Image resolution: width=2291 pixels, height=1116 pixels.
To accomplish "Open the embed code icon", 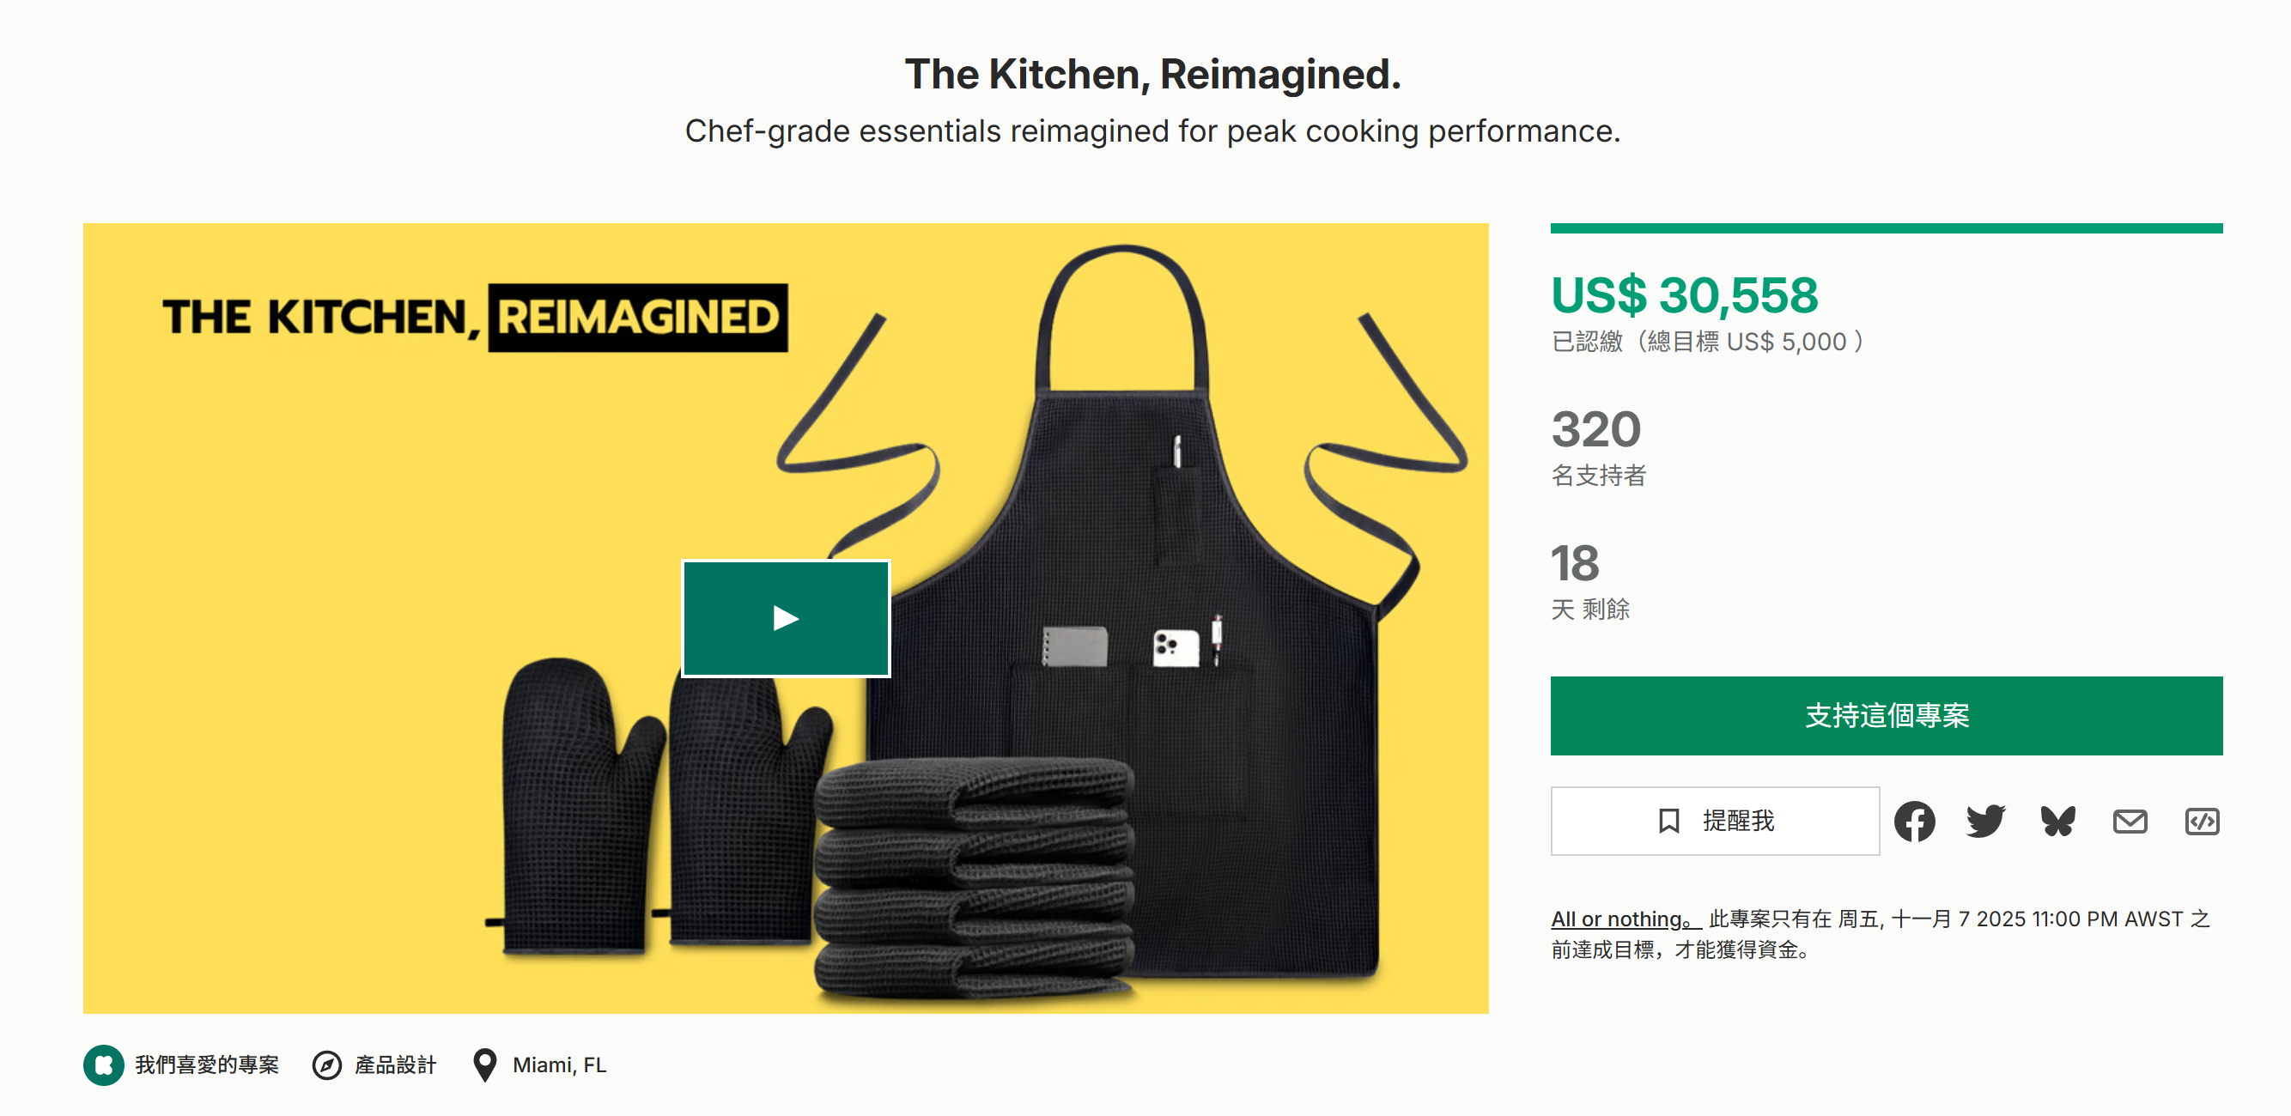I will pos(2201,821).
